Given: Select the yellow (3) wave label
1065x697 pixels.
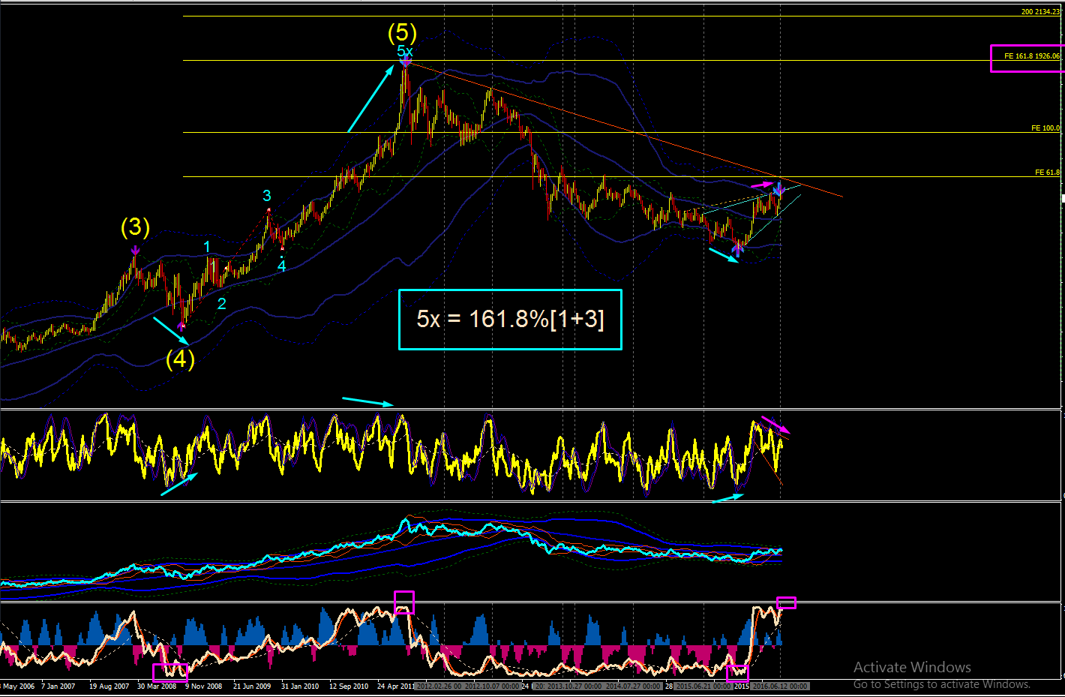Looking at the screenshot, I should (135, 227).
